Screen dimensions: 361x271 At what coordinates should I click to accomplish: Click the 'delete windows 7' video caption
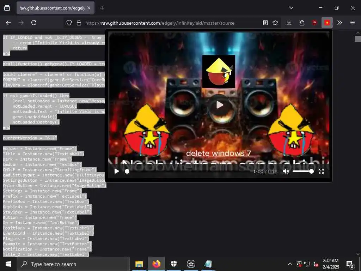pos(219,153)
